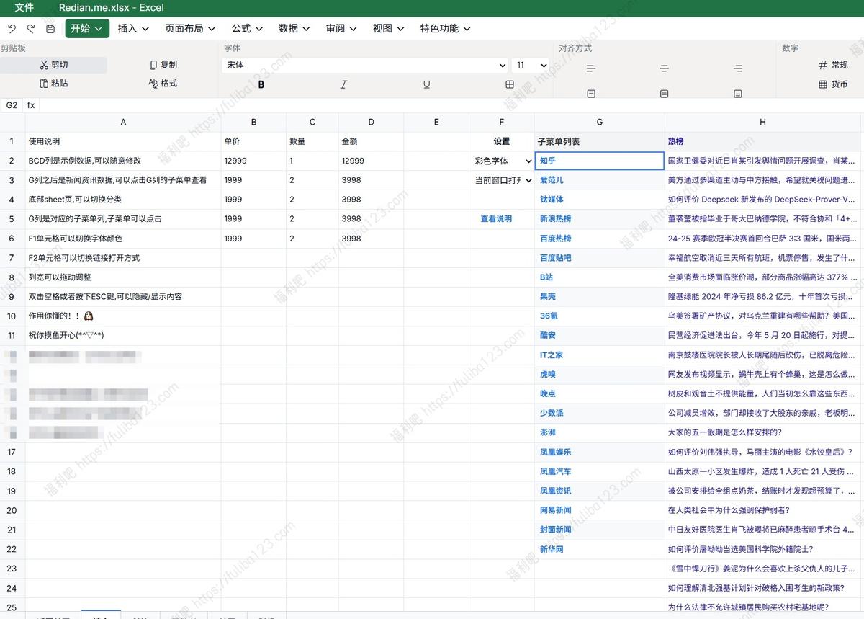The height and width of the screenshot is (619, 864).
Task: Apply the 货币 currency number format
Action: point(833,84)
